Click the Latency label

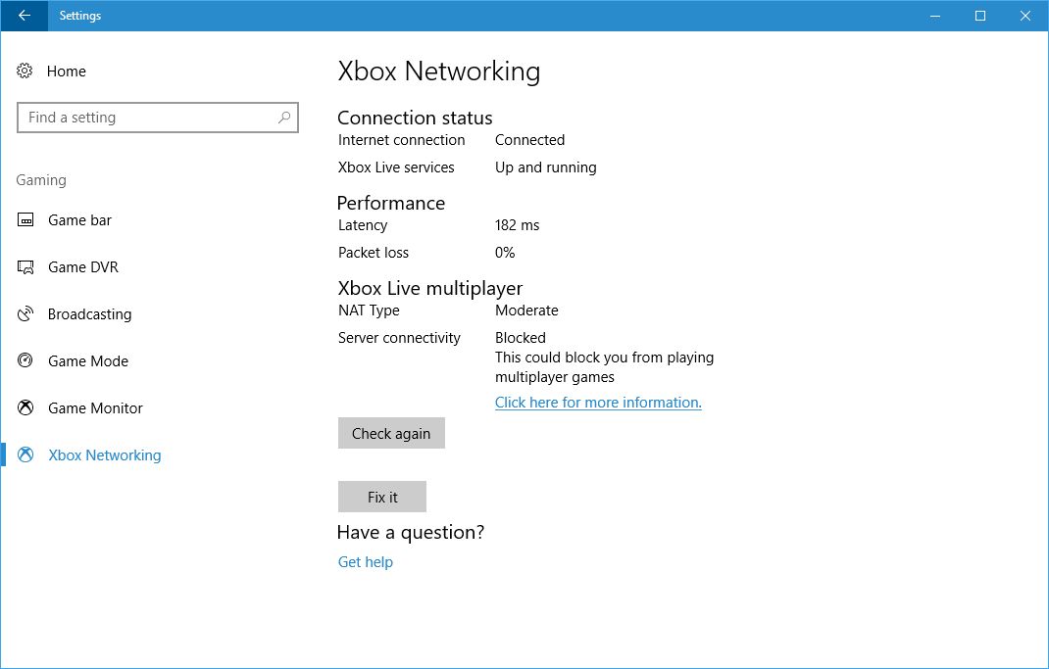tap(363, 225)
